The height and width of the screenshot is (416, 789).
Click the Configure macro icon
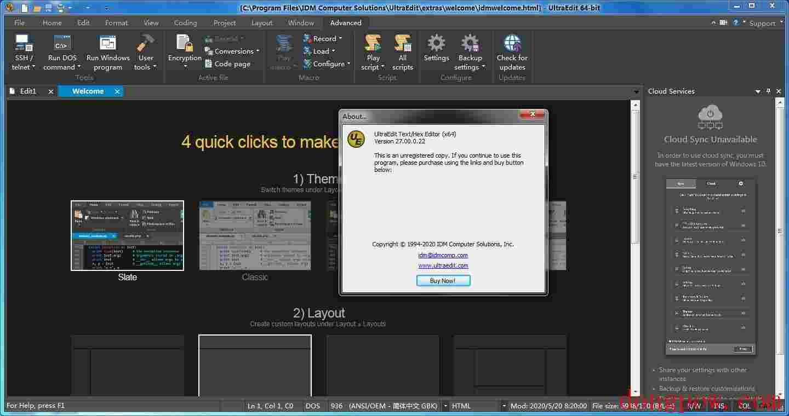(307, 63)
